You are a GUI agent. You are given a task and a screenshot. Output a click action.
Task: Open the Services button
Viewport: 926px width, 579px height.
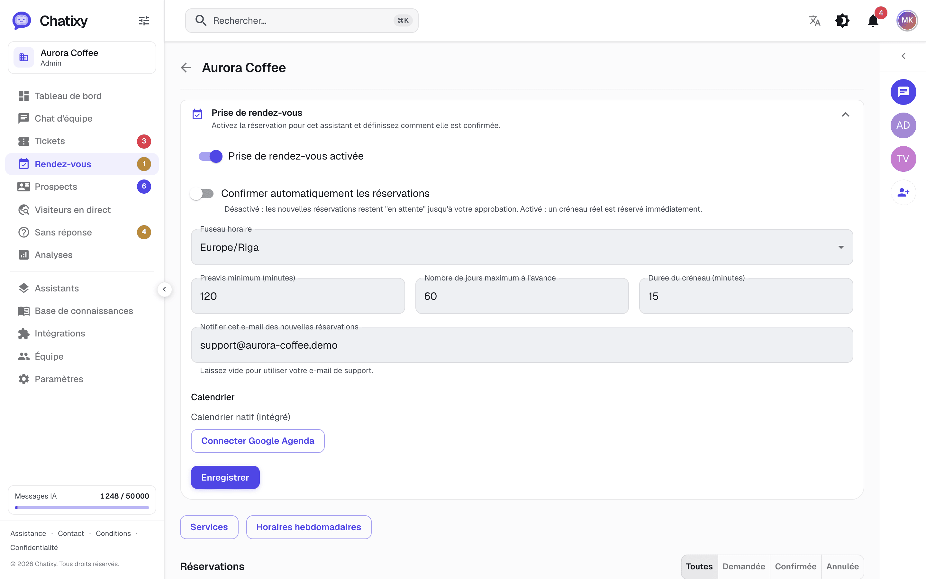[209, 527]
